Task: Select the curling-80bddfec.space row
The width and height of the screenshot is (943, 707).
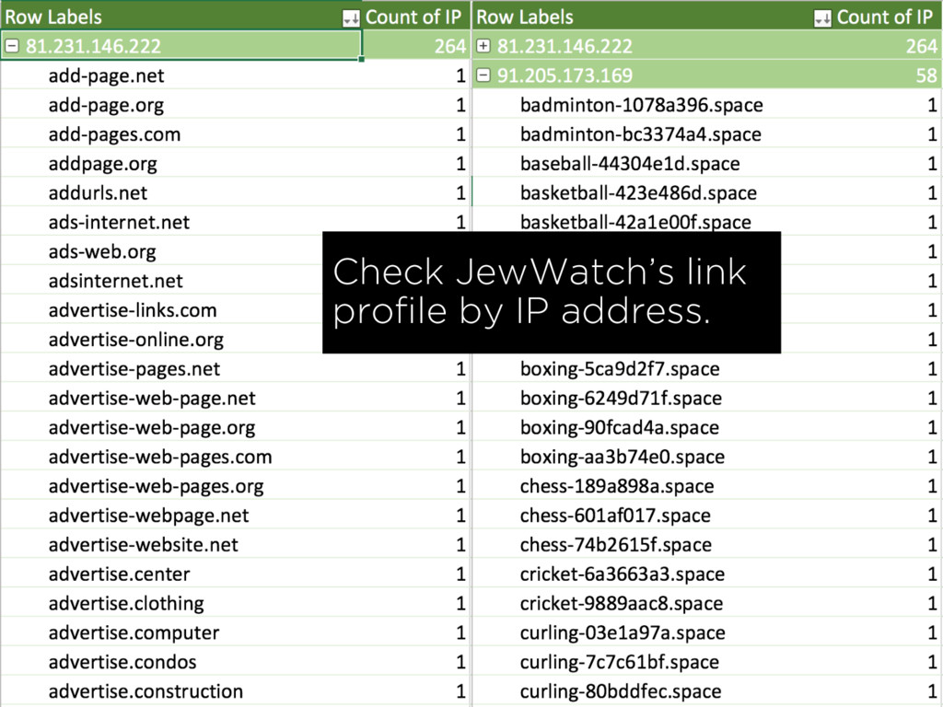Action: (706, 691)
